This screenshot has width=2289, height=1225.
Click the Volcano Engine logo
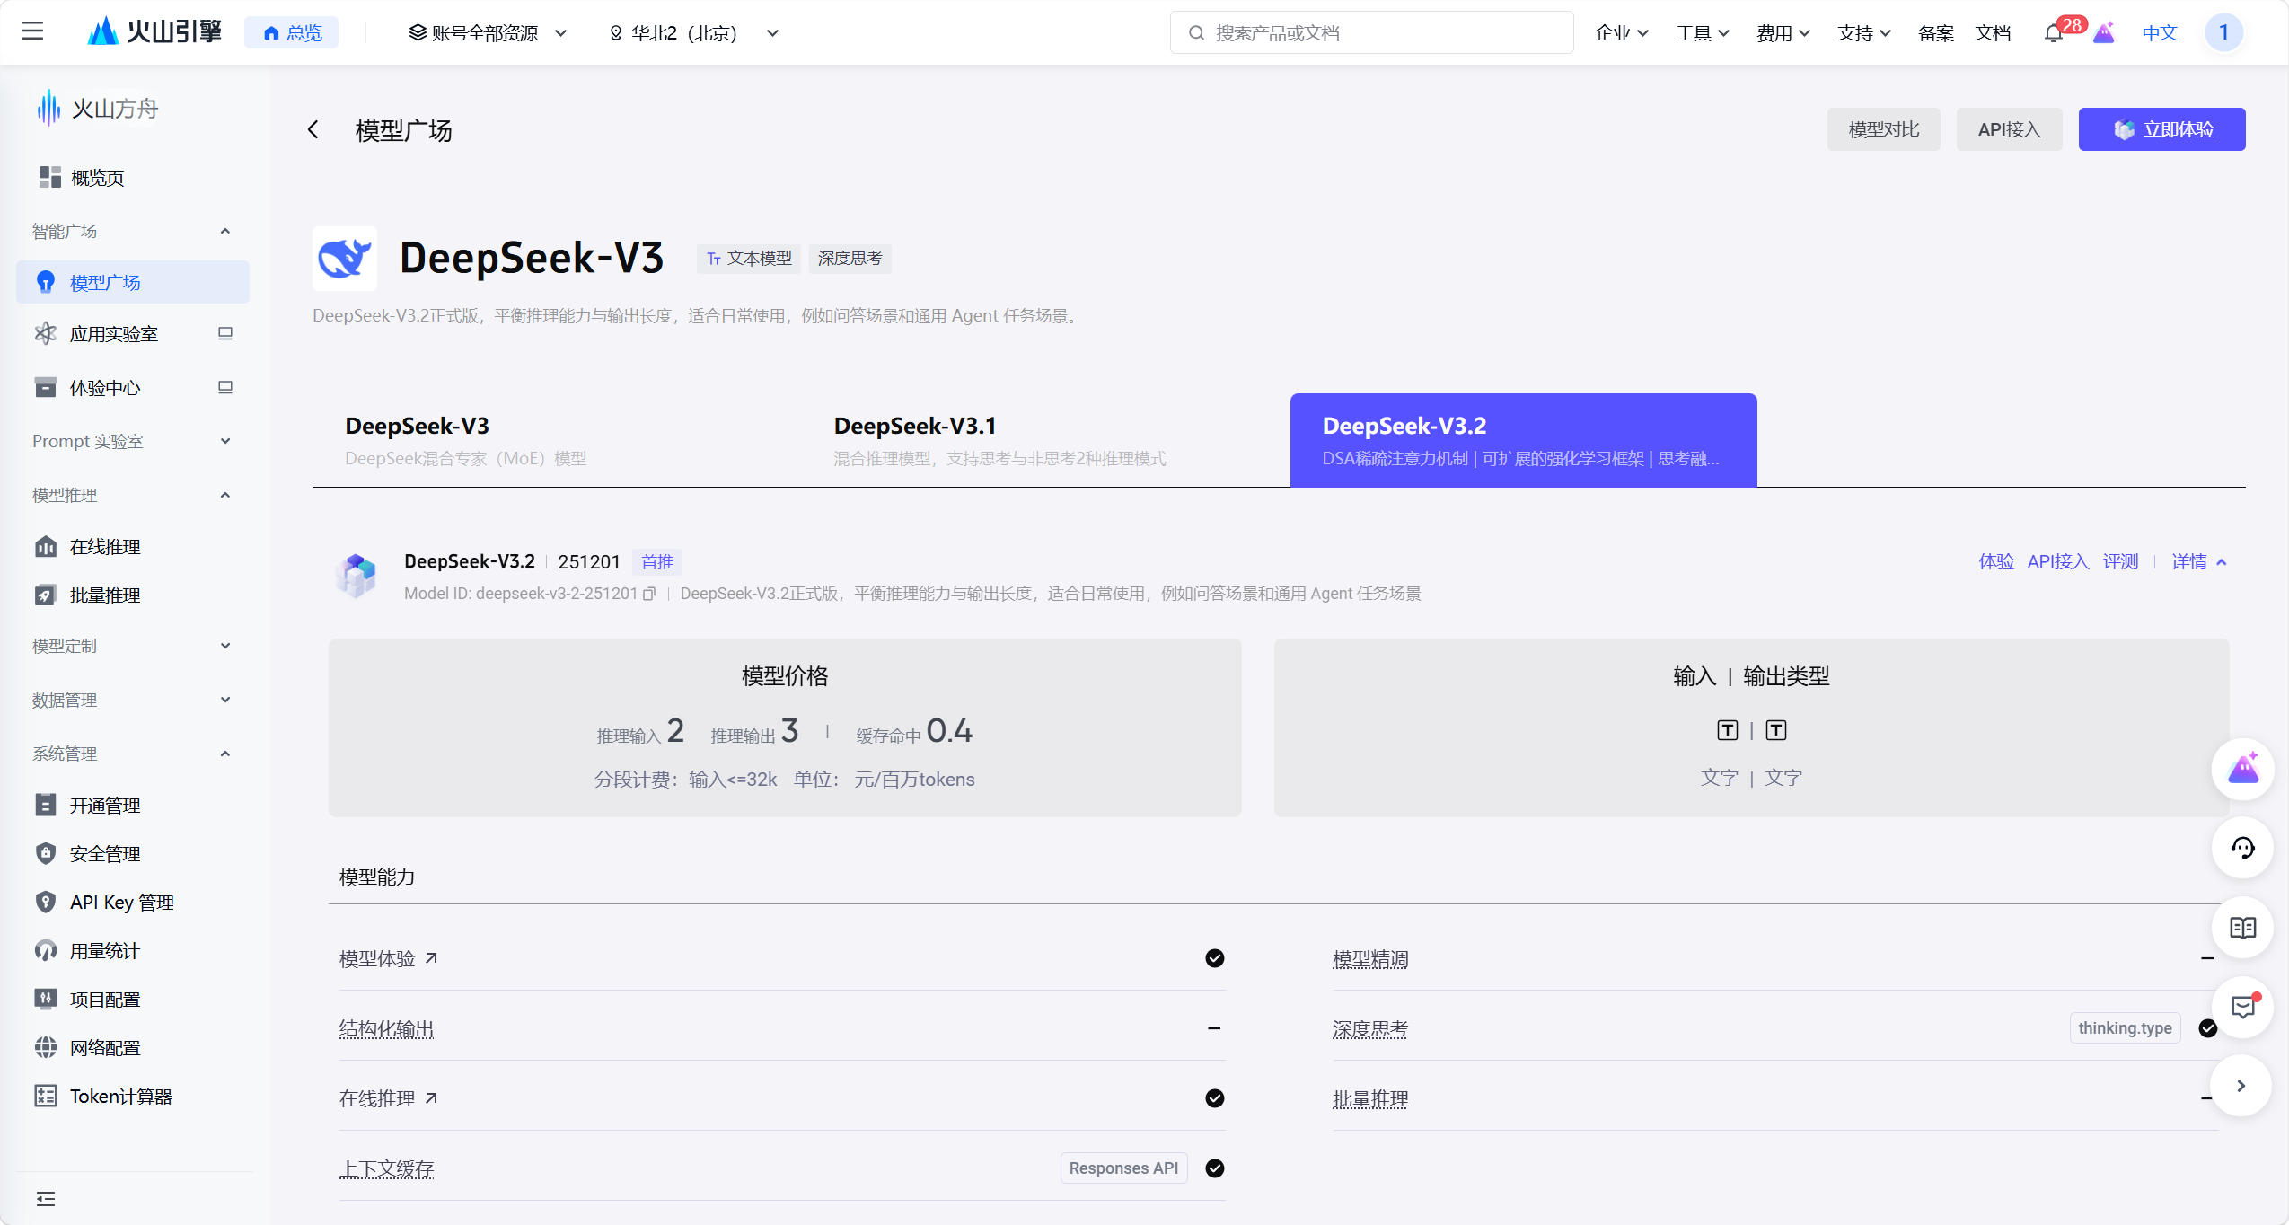154,31
